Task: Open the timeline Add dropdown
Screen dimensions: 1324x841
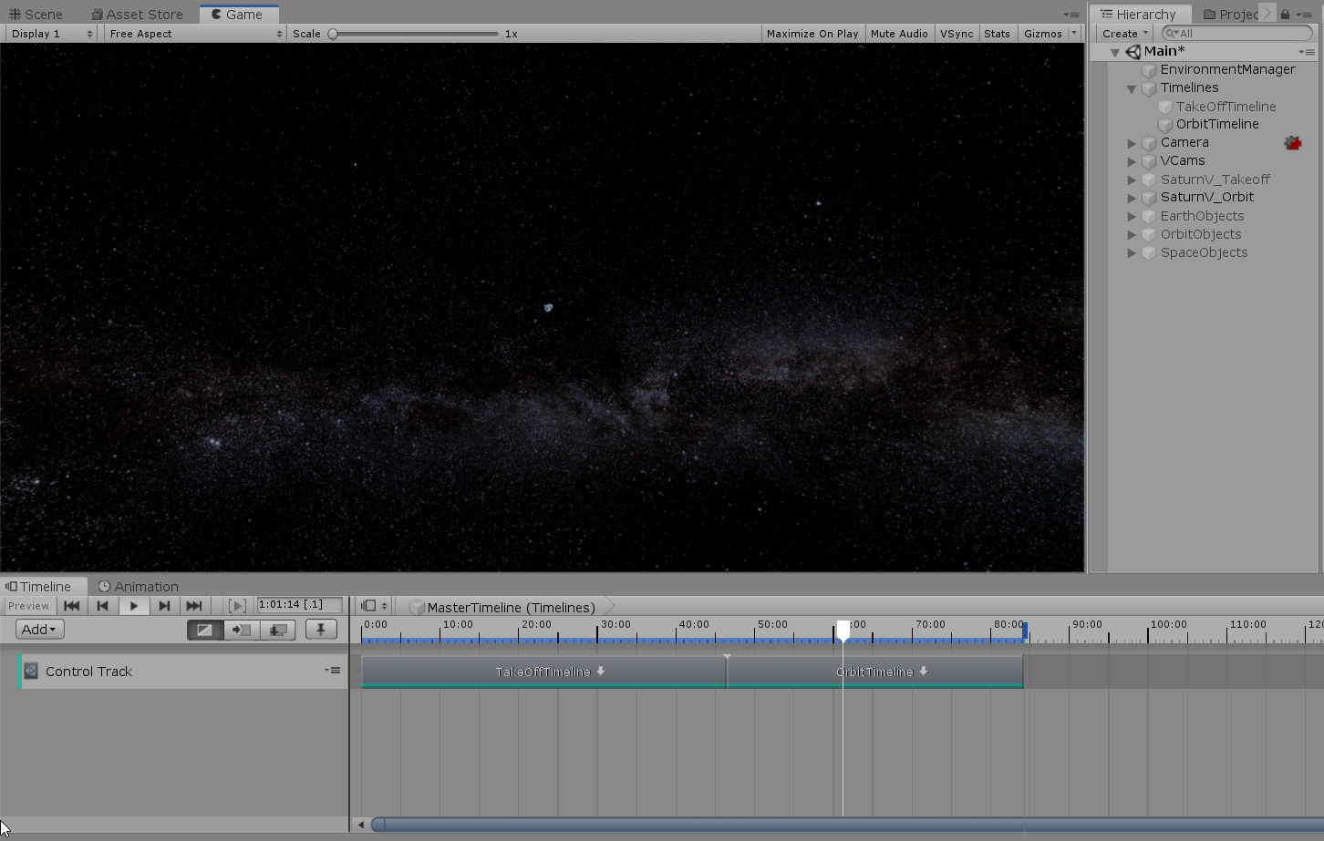Action: [x=39, y=630]
